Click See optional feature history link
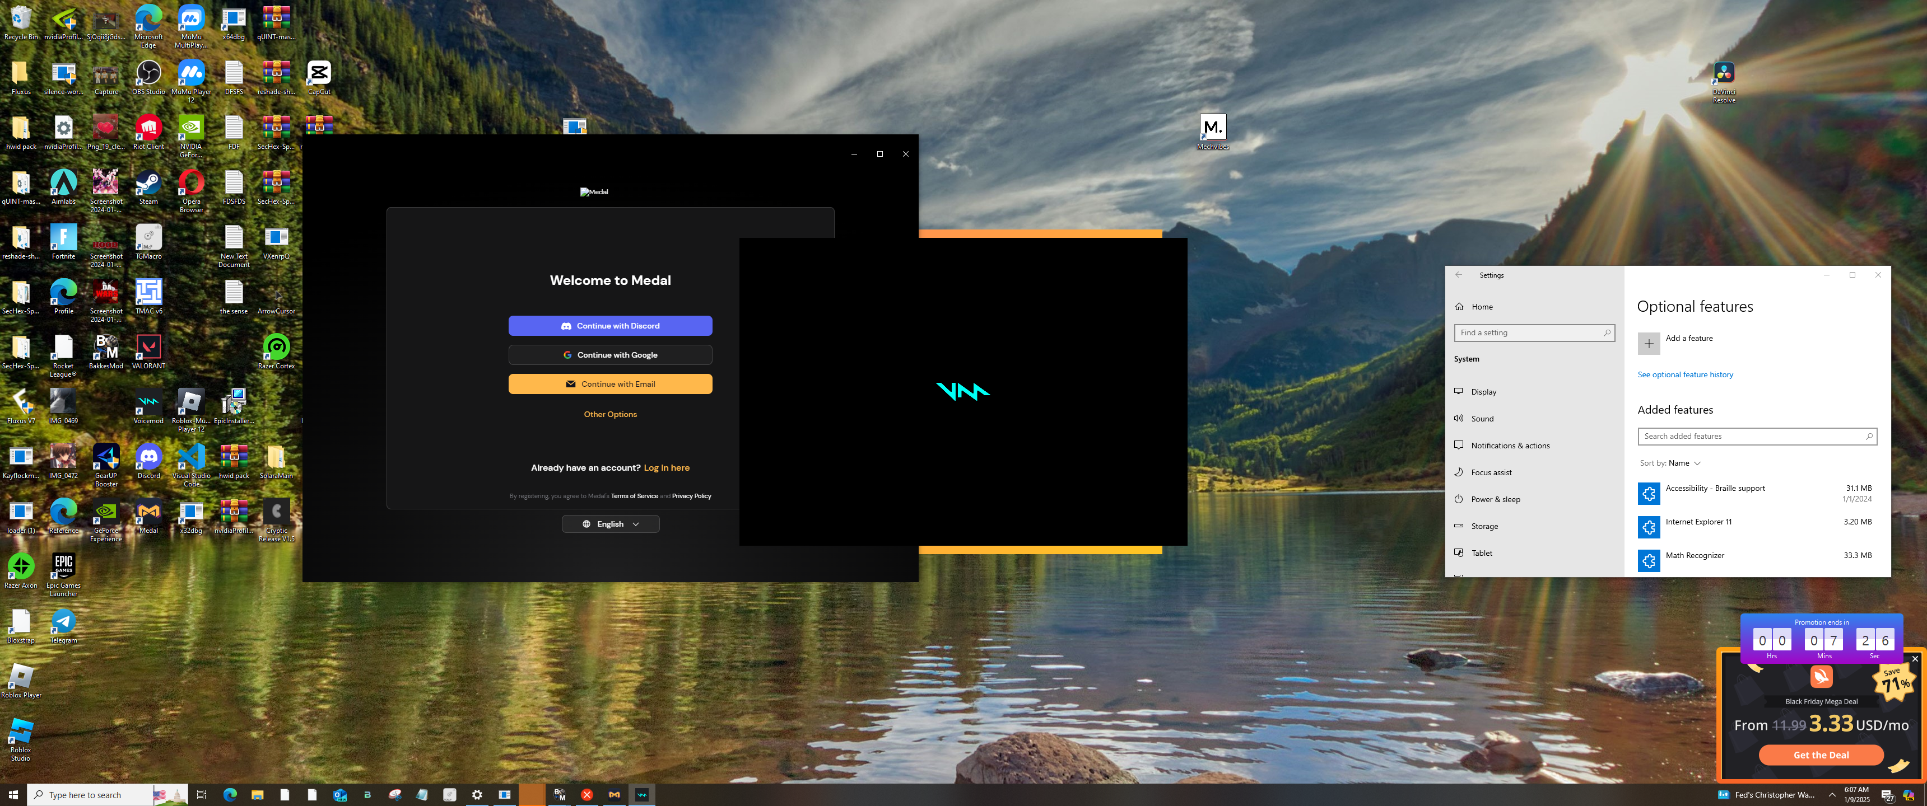Screen dimensions: 1927x806 pos(1684,374)
